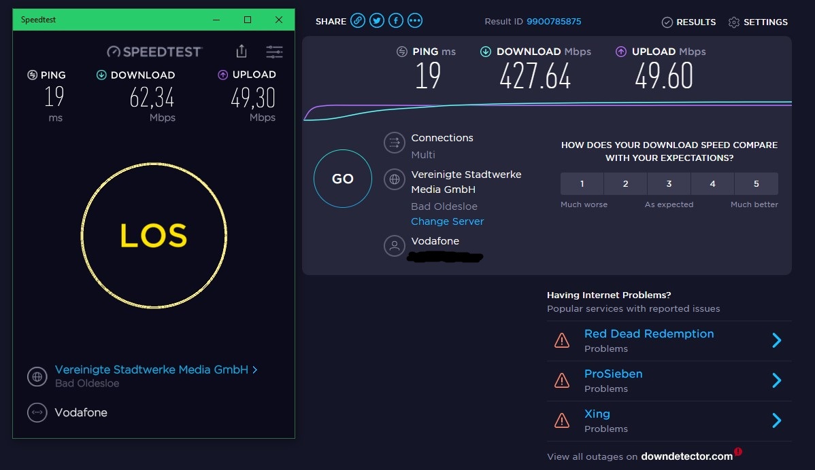Screen dimensions: 815x470
Task: Click the SETTINGS gear icon
Action: pos(734,22)
